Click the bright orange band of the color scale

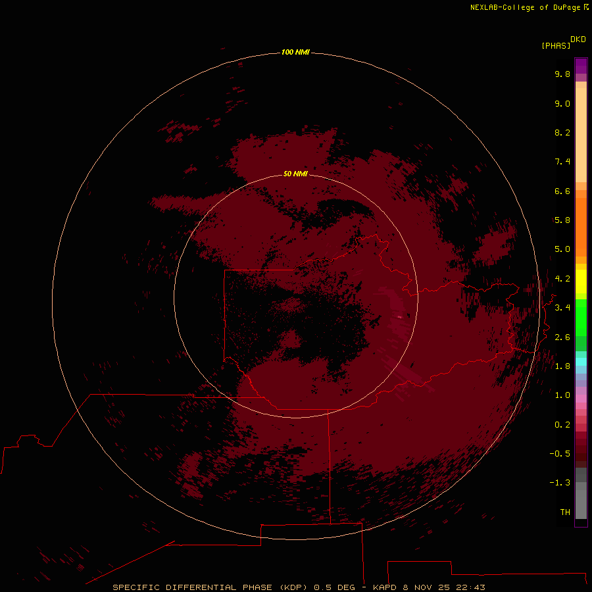pyautogui.click(x=581, y=226)
